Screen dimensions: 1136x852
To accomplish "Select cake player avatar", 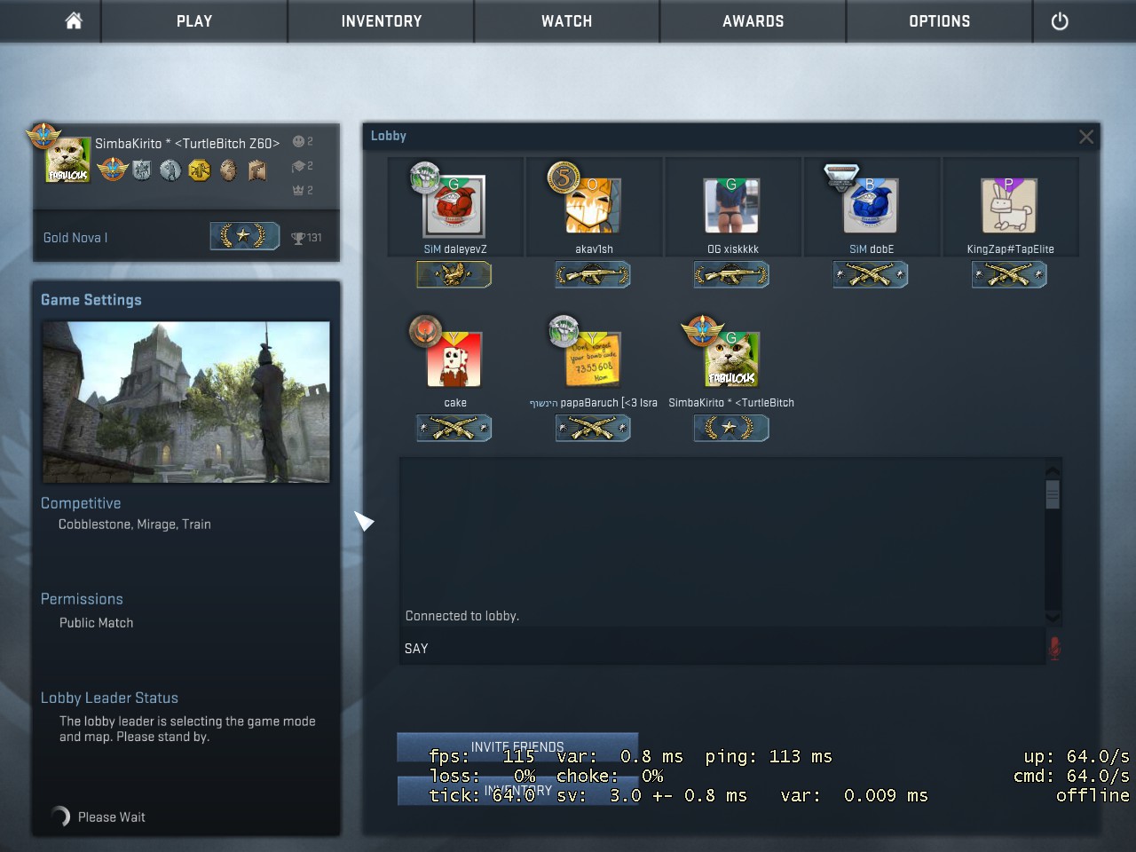I will click(454, 359).
